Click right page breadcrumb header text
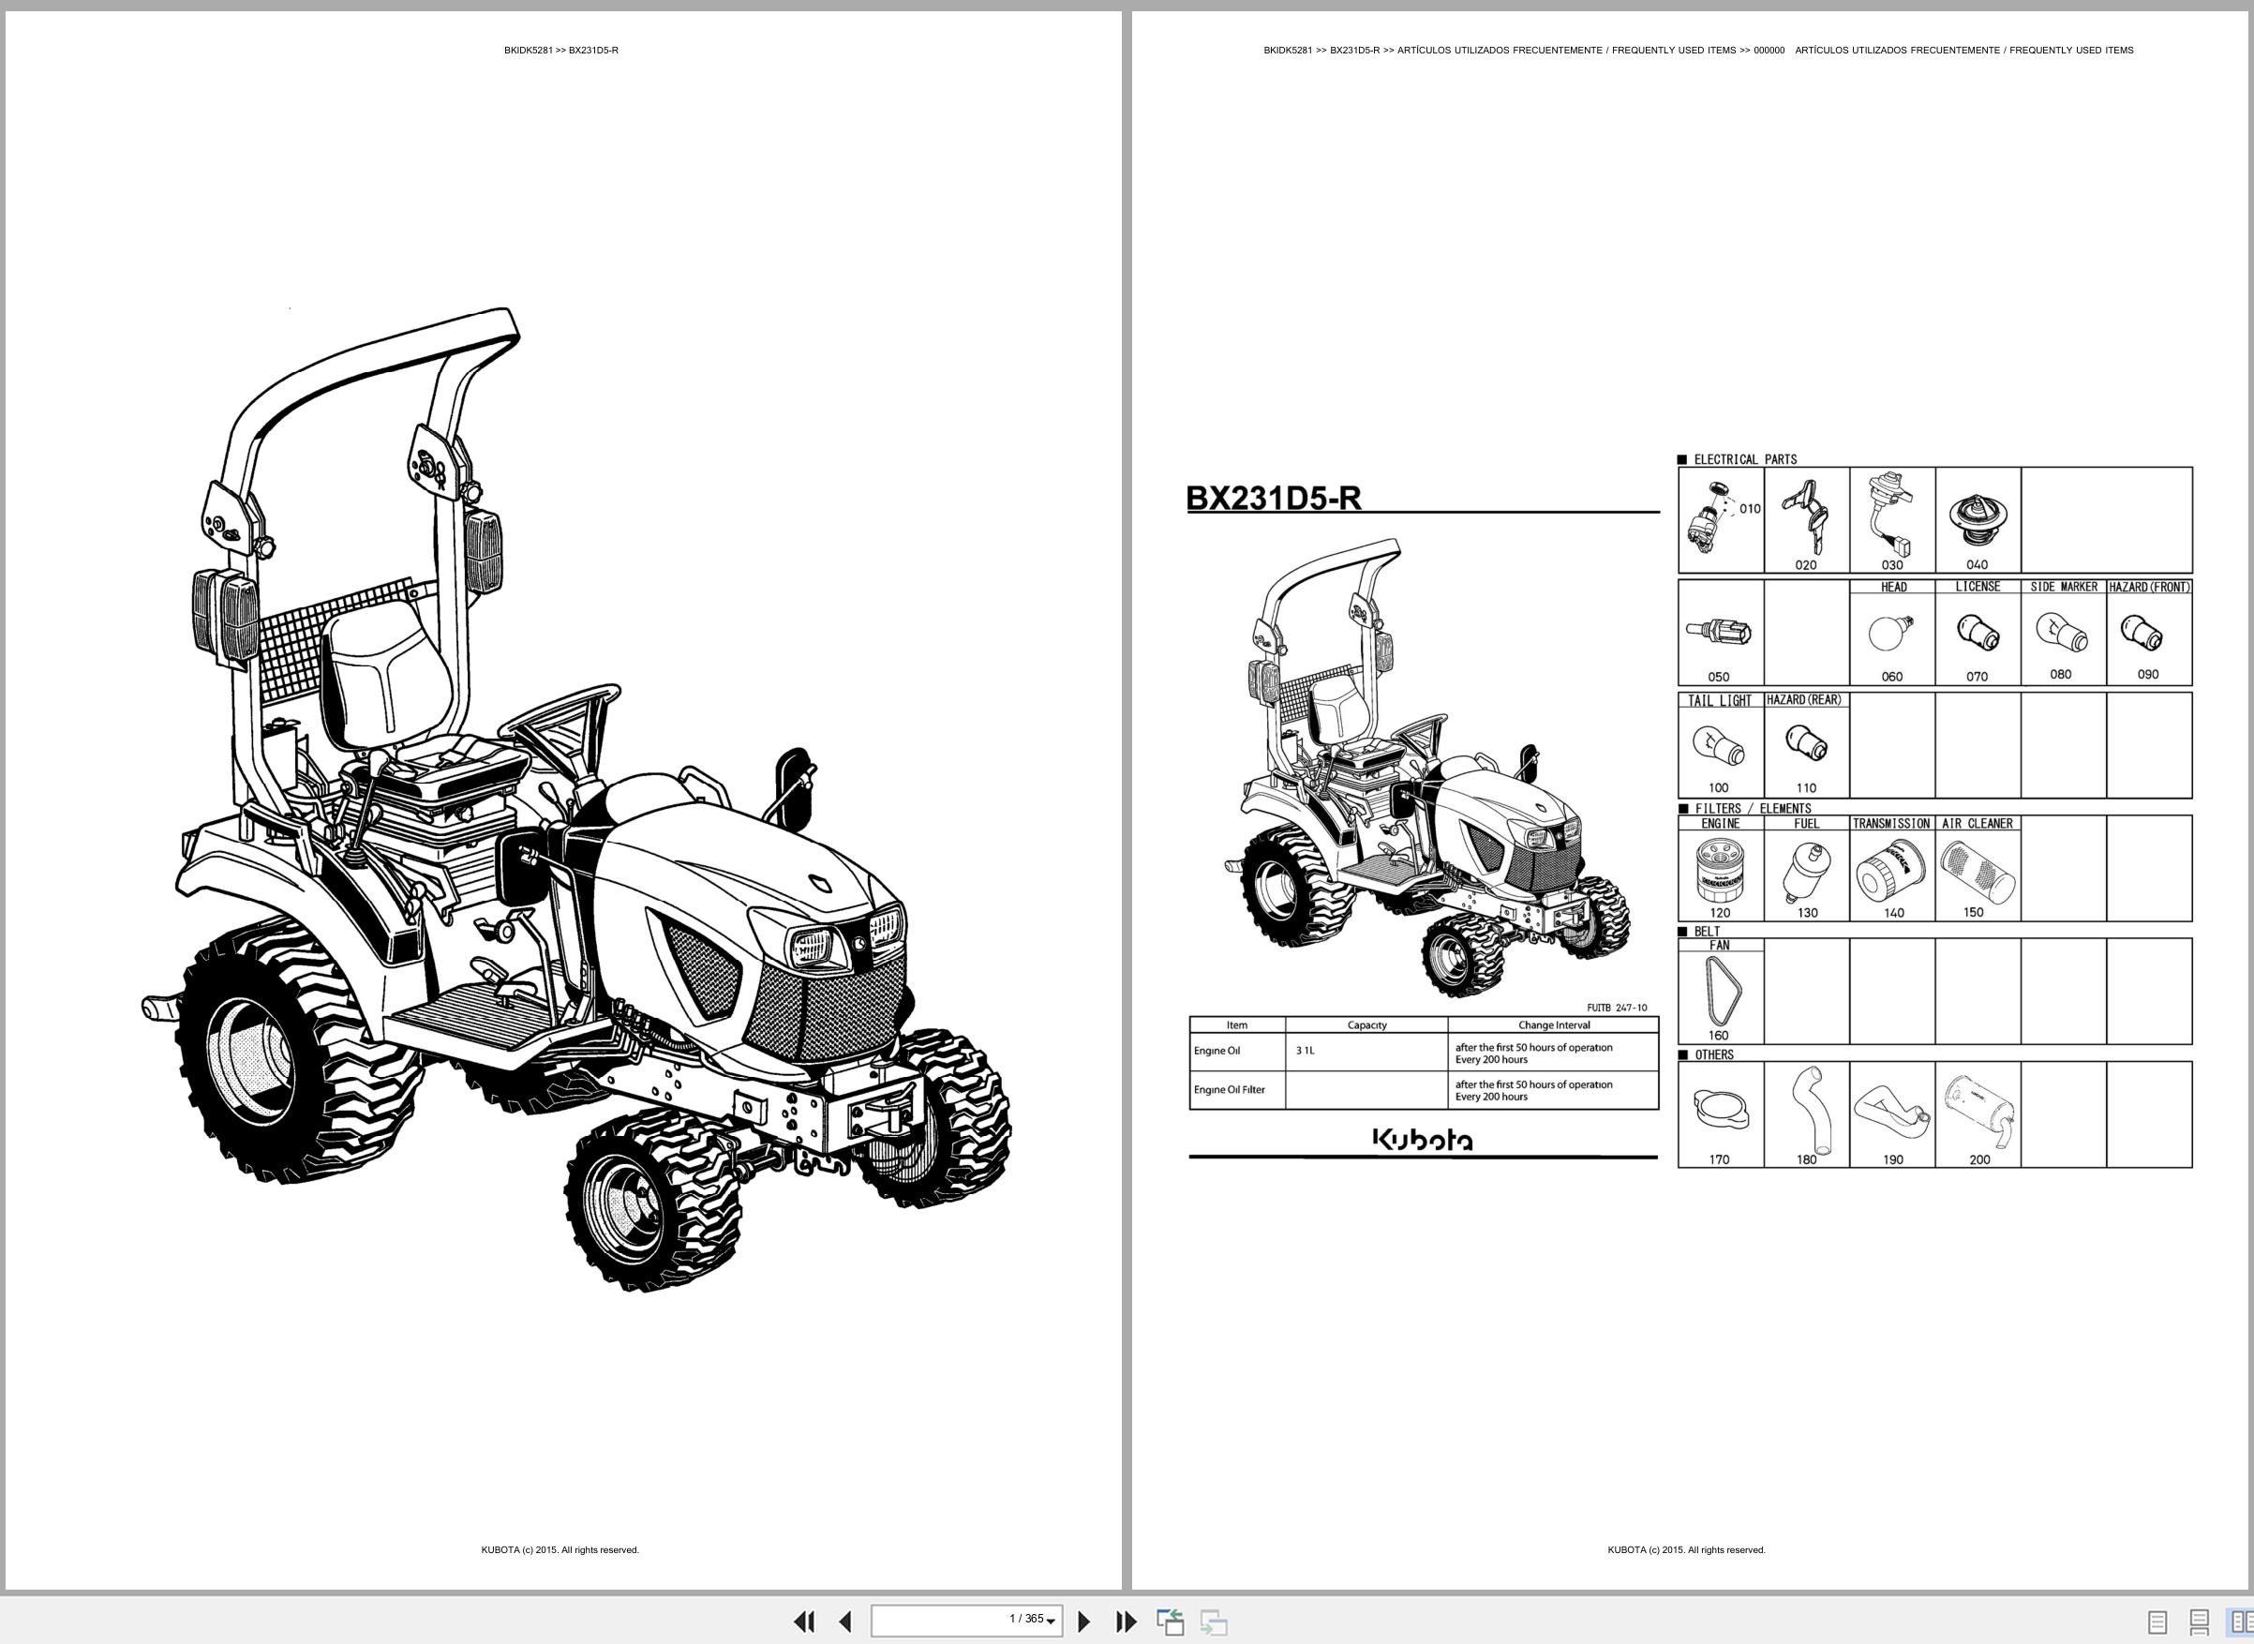 pos(1697,50)
